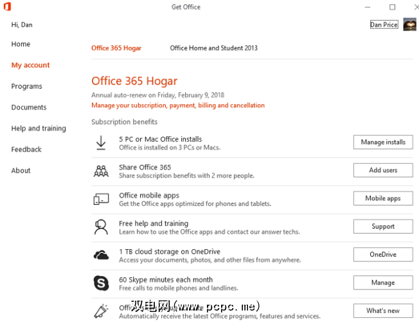This screenshot has width=419, height=321.
Task: Click the 'Subscription benefits' label
Action: coord(124,122)
